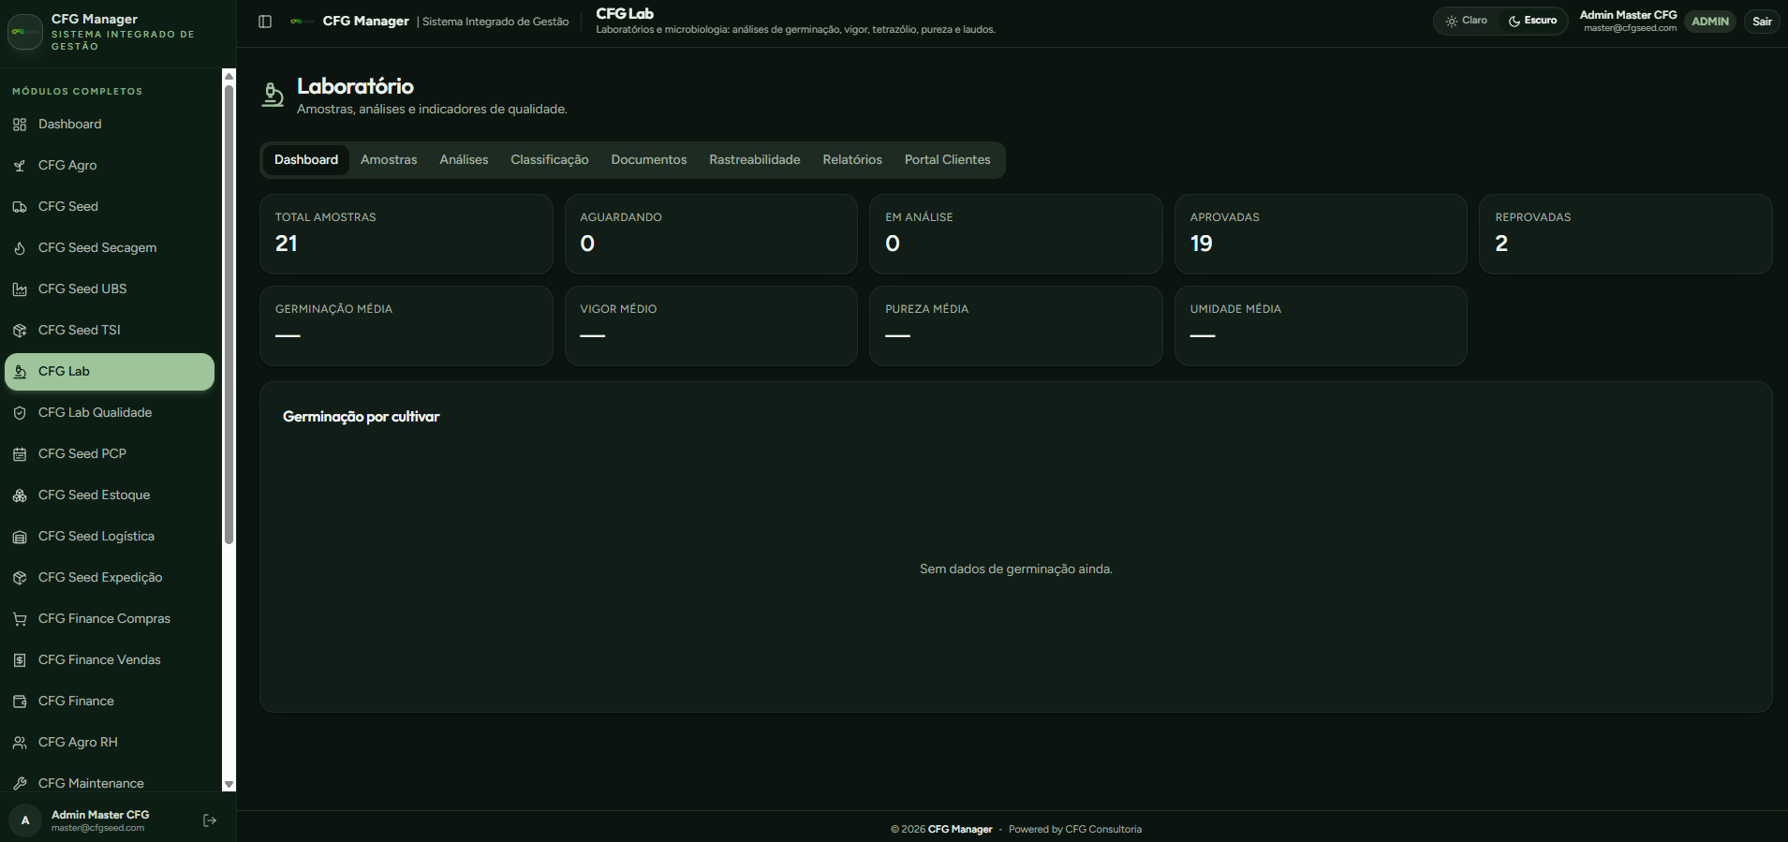Image resolution: width=1788 pixels, height=842 pixels.
Task: Click the Reprovadas card showing 2
Action: pos(1626,234)
